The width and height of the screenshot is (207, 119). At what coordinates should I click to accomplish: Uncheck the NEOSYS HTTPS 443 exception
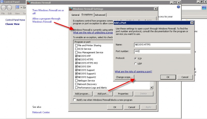[x=76, y=63]
